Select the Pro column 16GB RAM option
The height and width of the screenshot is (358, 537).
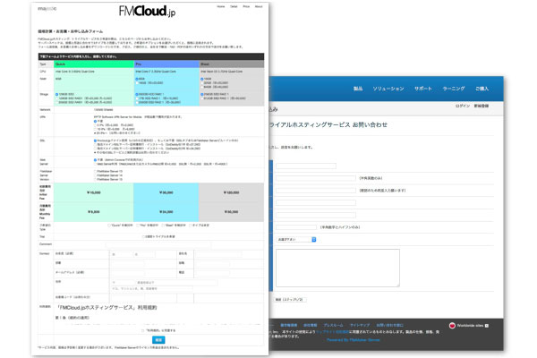tap(137, 83)
